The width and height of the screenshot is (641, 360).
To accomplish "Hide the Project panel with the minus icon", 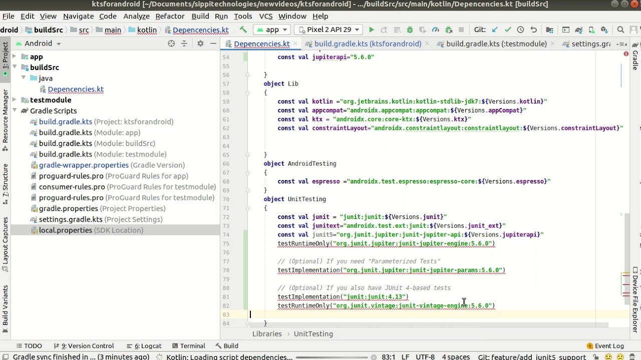I will tap(213, 43).
